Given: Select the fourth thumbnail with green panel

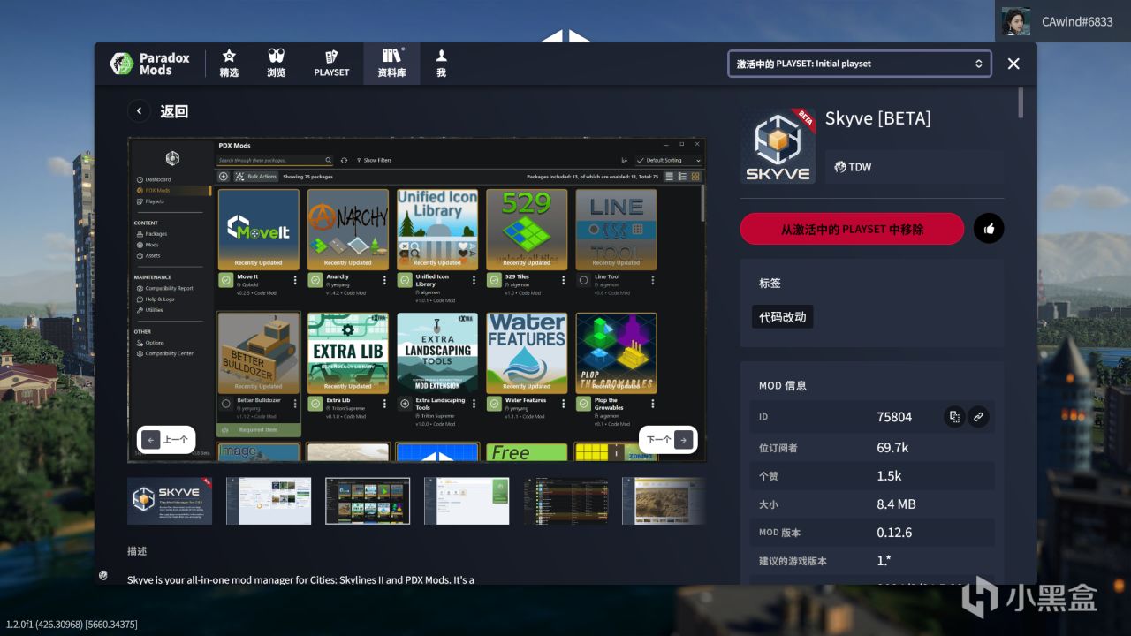Looking at the screenshot, I should tap(467, 501).
